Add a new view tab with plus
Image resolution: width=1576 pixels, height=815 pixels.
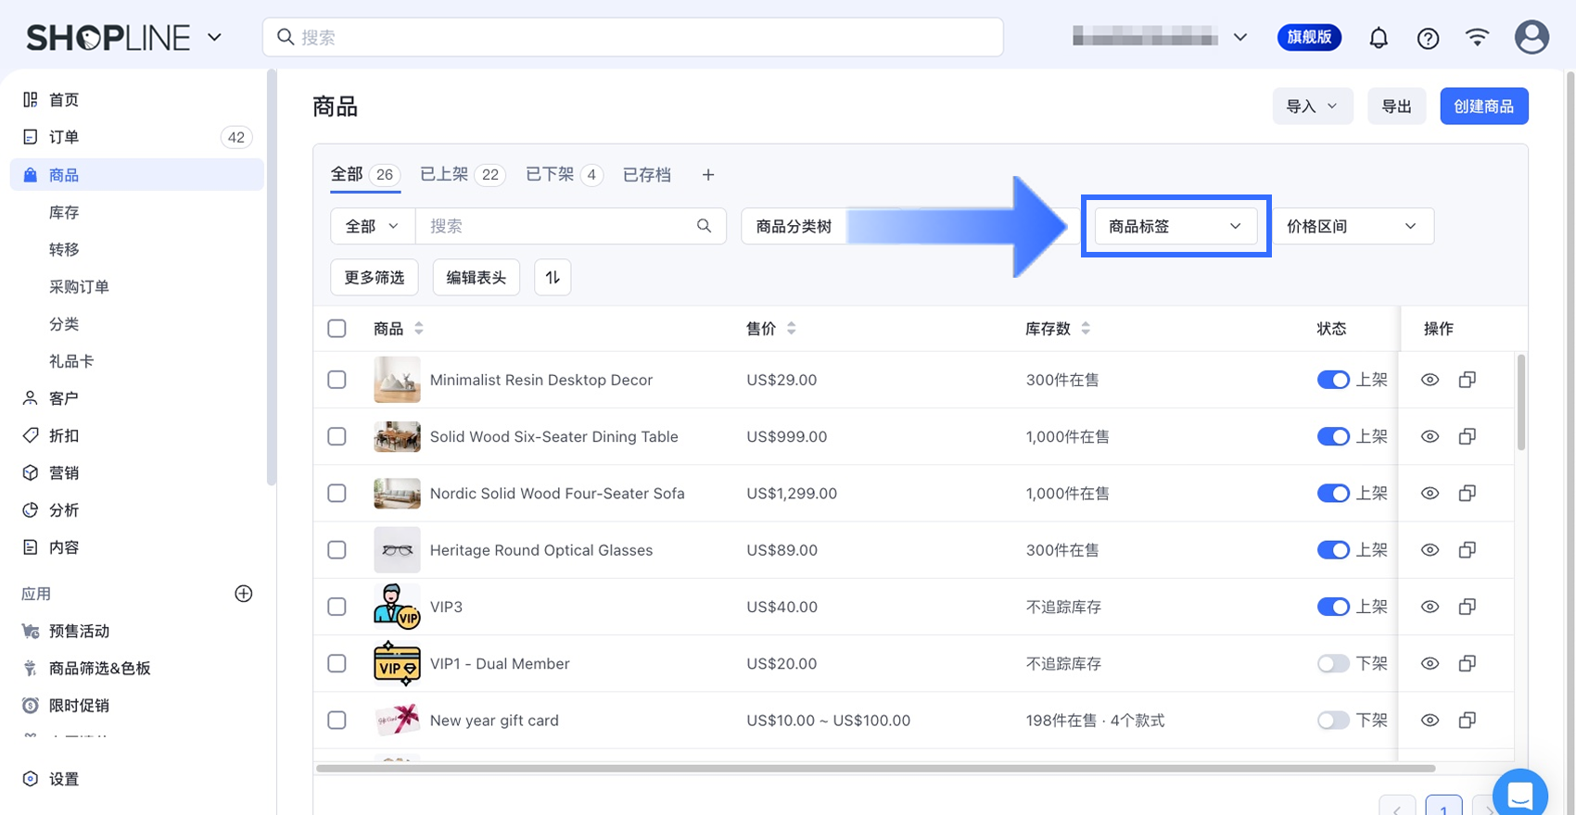[708, 175]
